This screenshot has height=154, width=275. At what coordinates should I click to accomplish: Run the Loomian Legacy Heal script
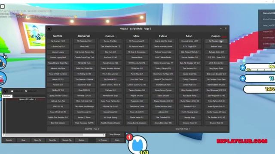58,57
